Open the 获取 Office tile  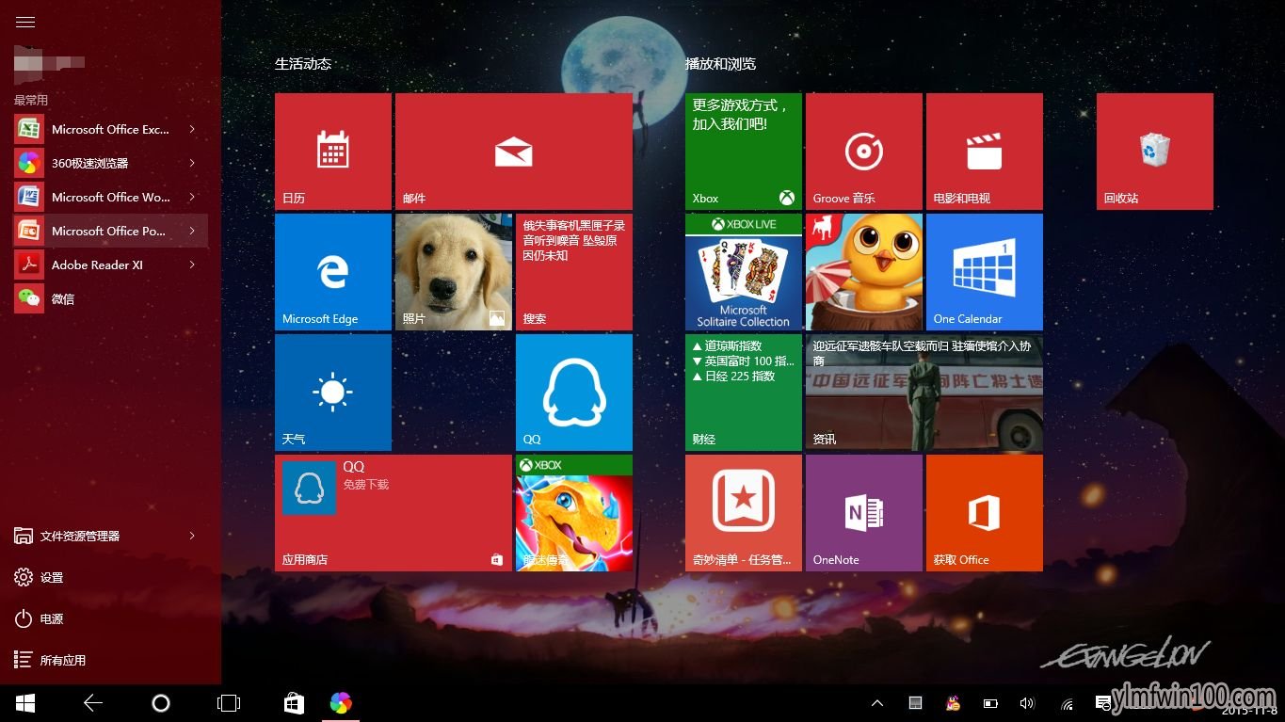coord(985,513)
